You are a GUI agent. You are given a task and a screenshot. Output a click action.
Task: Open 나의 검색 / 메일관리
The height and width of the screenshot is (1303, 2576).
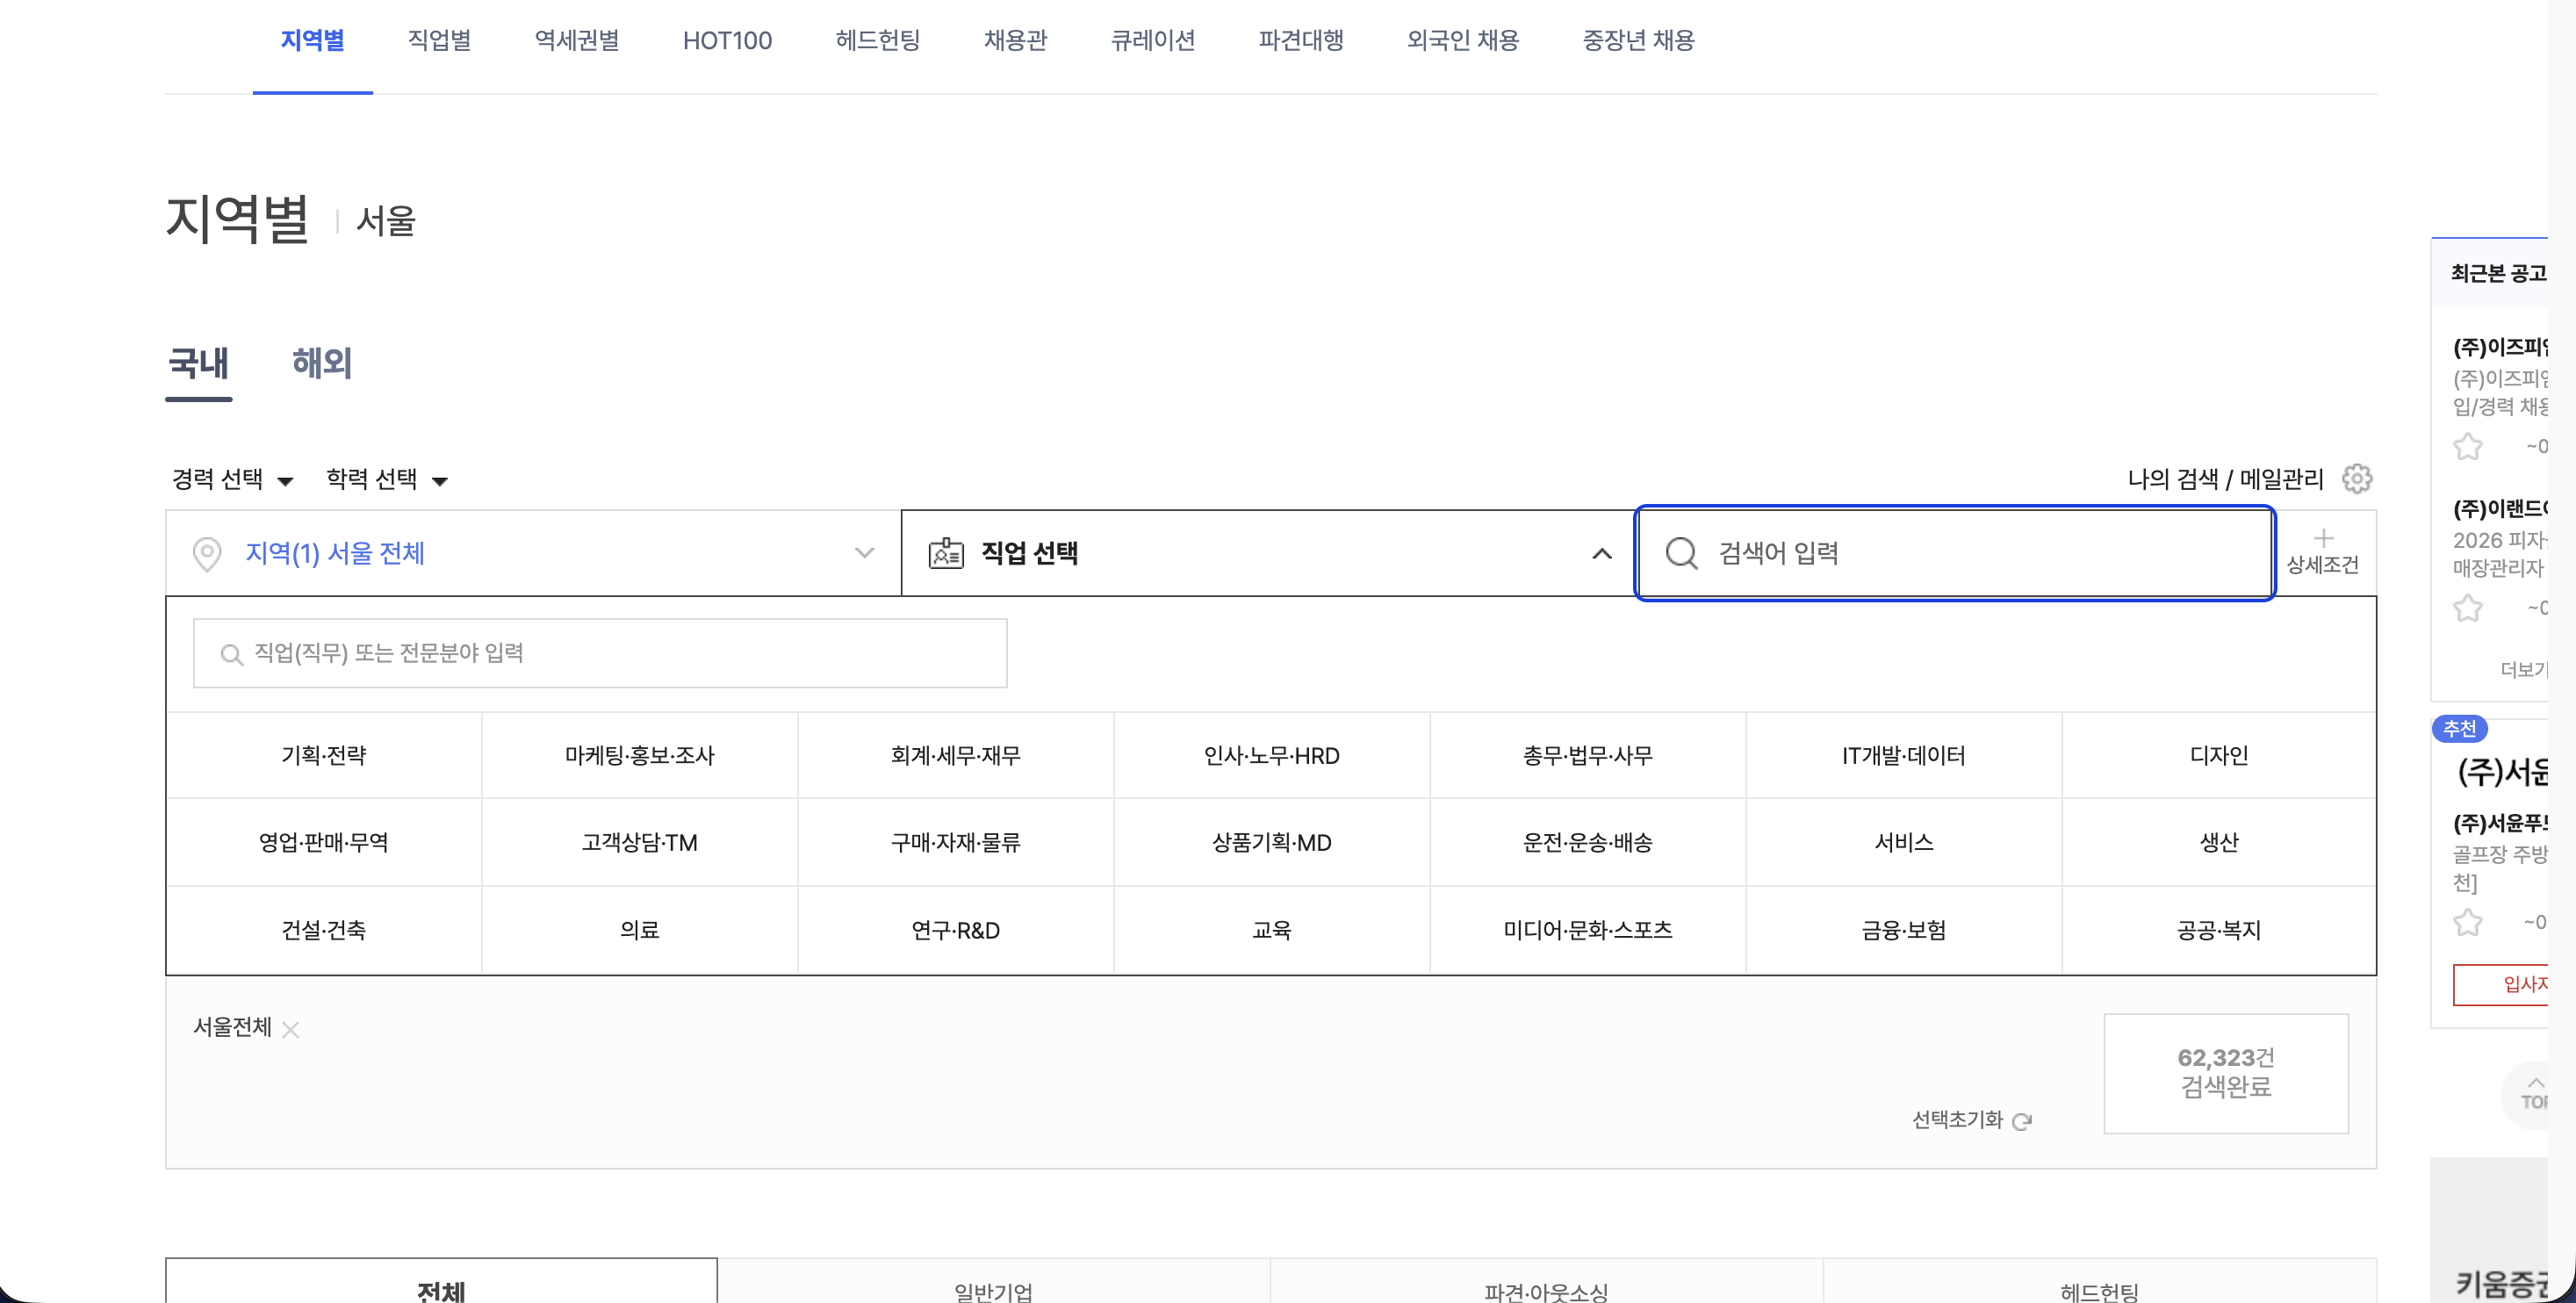pyautogui.click(x=2225, y=479)
